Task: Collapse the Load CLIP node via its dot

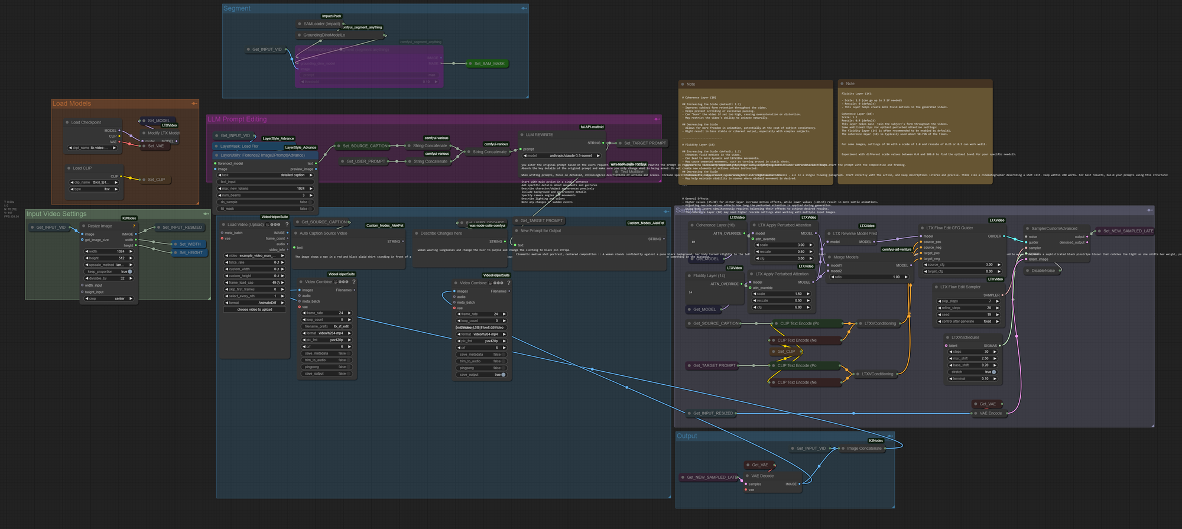Action: pos(69,168)
